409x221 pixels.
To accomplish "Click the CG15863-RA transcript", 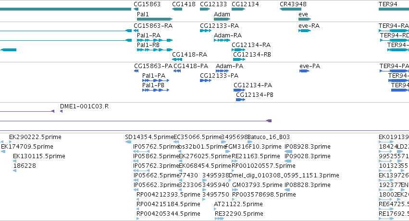I will tap(136, 31).
